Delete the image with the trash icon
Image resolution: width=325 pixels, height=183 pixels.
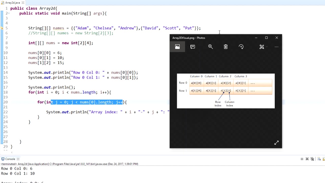[x=226, y=47]
